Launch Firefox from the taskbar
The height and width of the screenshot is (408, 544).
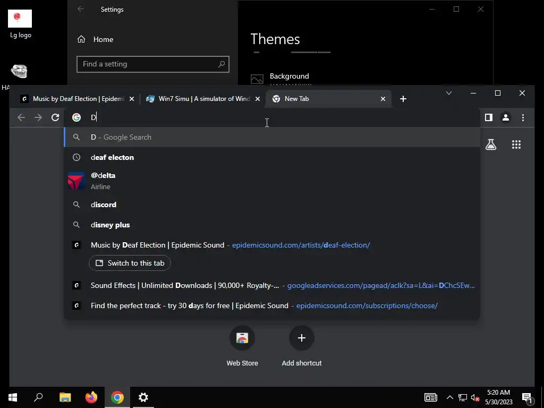pos(91,397)
